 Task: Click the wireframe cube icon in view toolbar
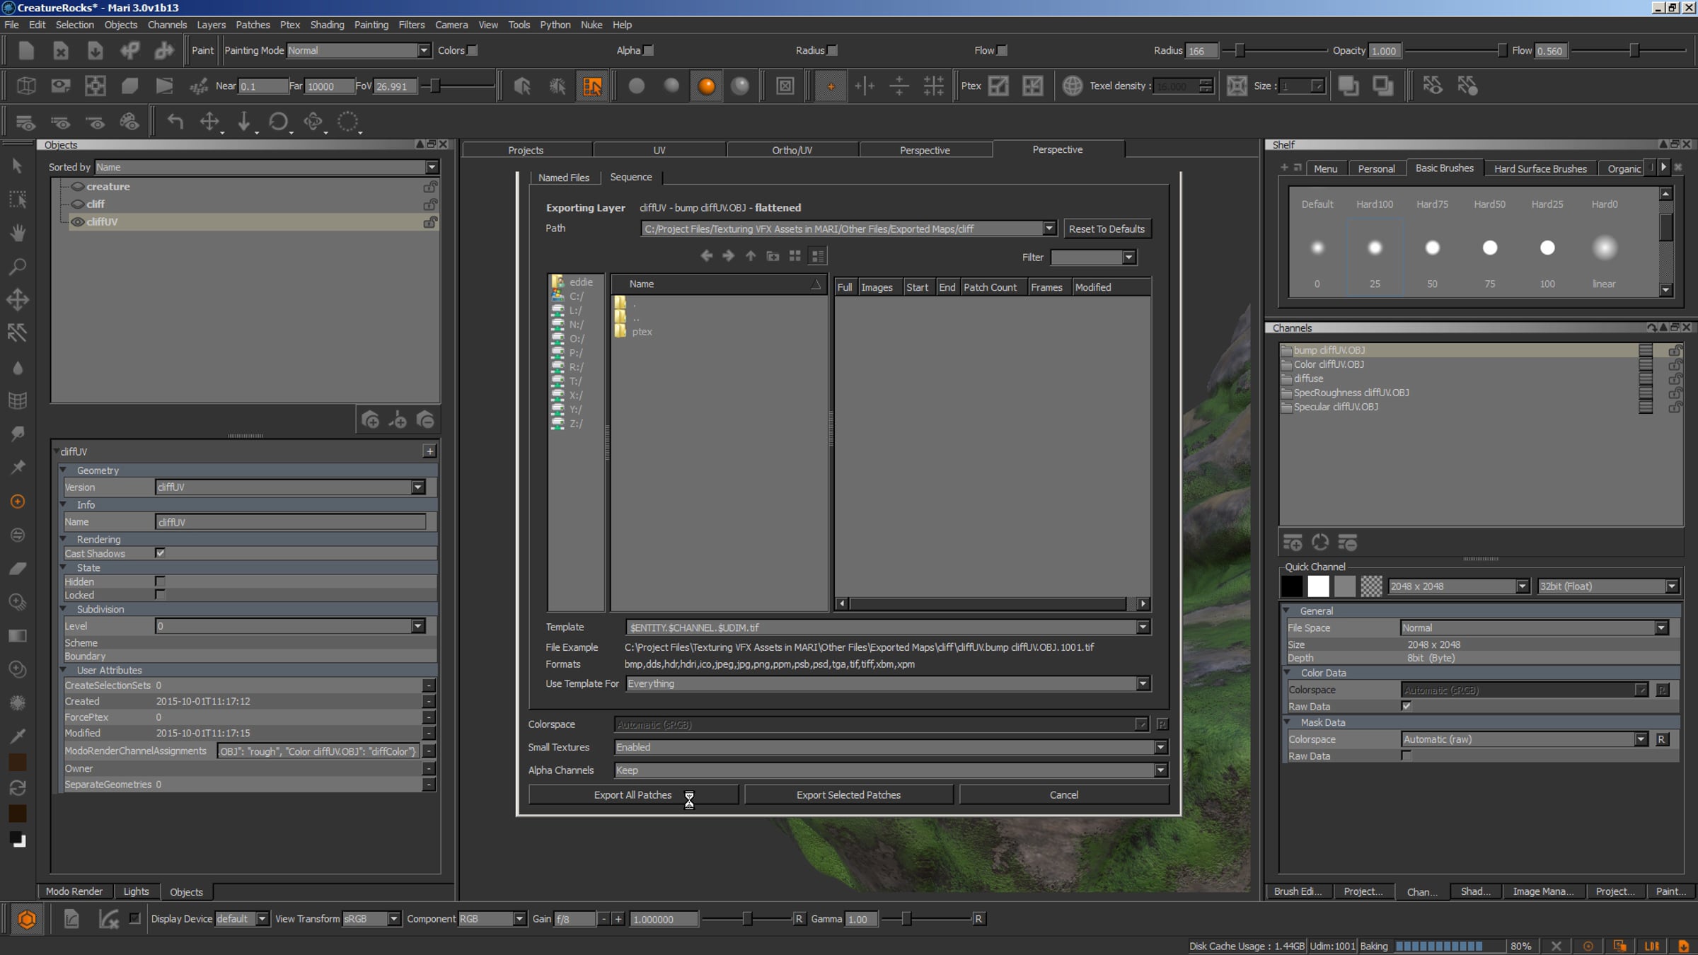point(26,86)
